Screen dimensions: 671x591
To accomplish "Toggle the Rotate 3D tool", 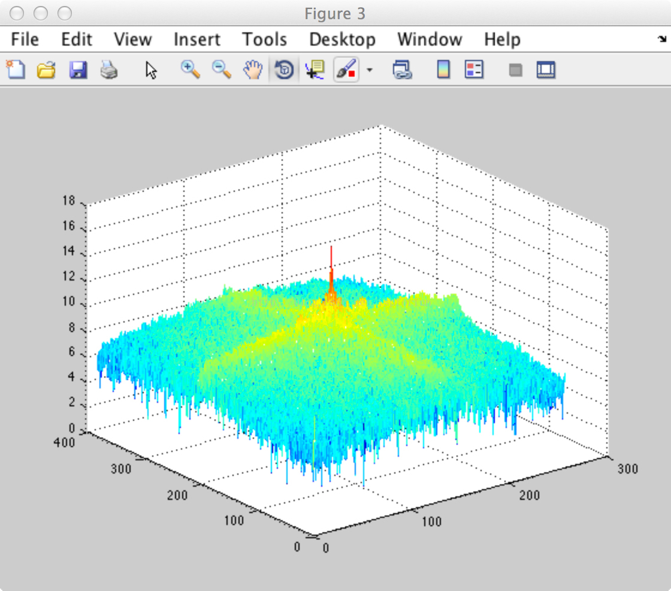I will coord(284,70).
